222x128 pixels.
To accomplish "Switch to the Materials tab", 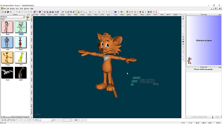I will 20,117.
